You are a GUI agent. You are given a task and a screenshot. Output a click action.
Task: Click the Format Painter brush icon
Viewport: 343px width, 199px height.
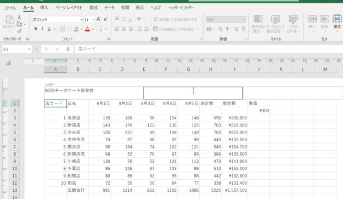[x=19, y=31]
